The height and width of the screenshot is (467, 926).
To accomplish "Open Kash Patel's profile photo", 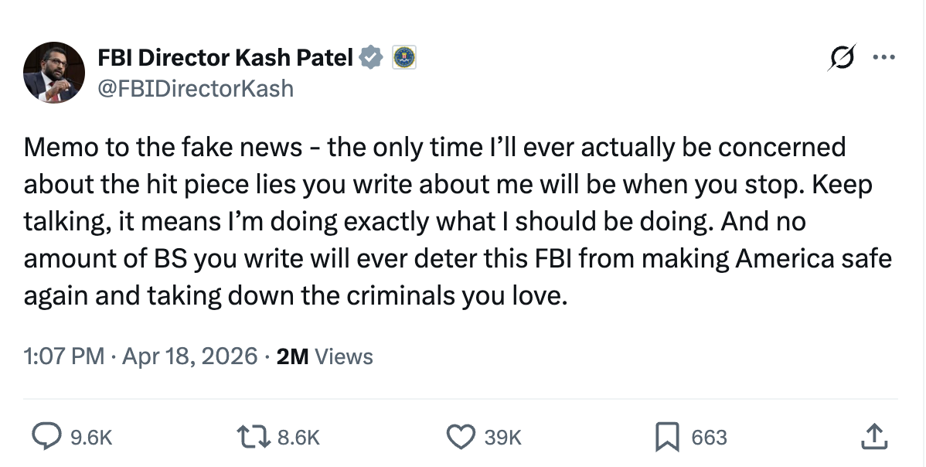I will [x=53, y=73].
